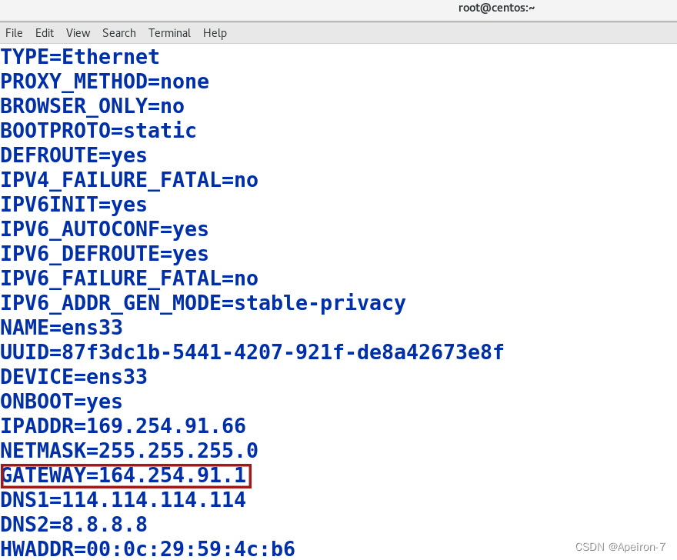The image size is (677, 560).
Task: Open the Help menu
Action: click(x=215, y=33)
